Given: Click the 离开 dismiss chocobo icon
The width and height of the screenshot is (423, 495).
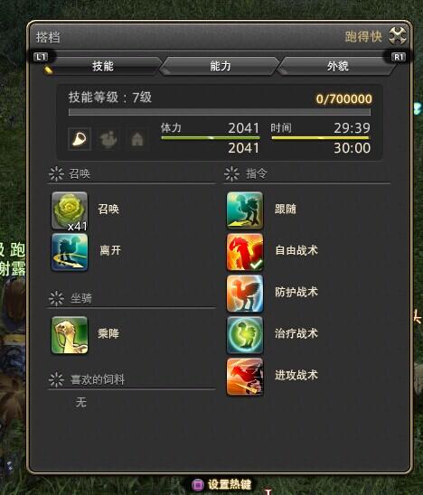Looking at the screenshot, I should (70, 252).
